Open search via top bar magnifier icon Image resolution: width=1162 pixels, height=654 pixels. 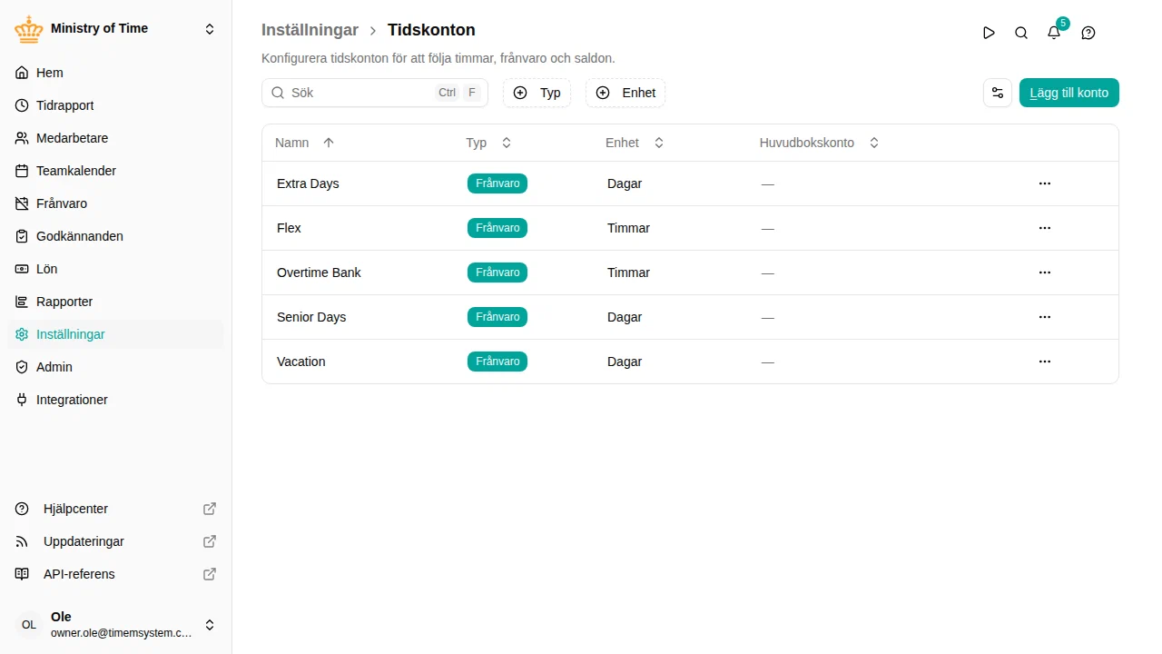(x=1021, y=33)
